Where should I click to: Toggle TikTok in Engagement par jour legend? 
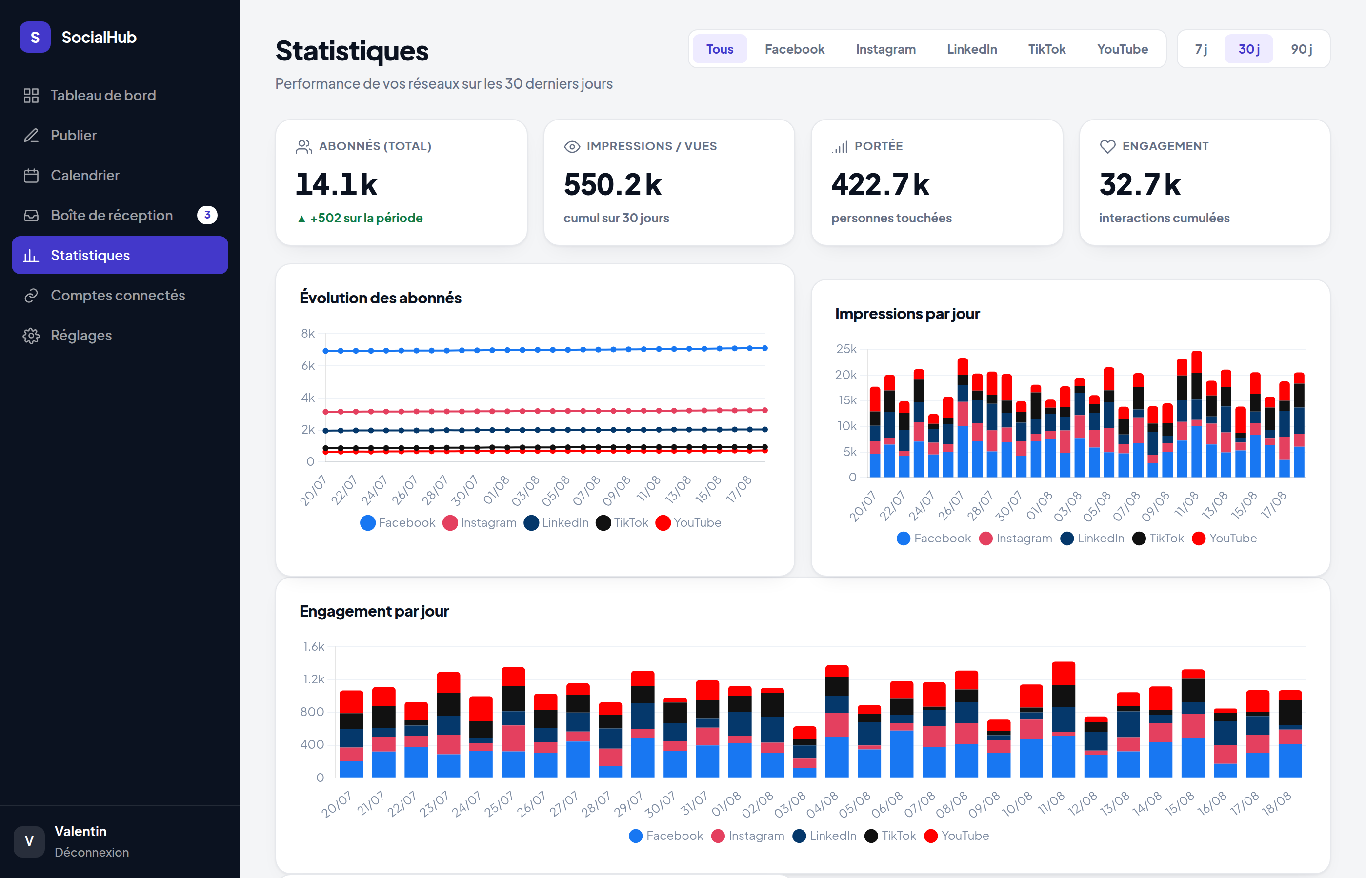890,836
